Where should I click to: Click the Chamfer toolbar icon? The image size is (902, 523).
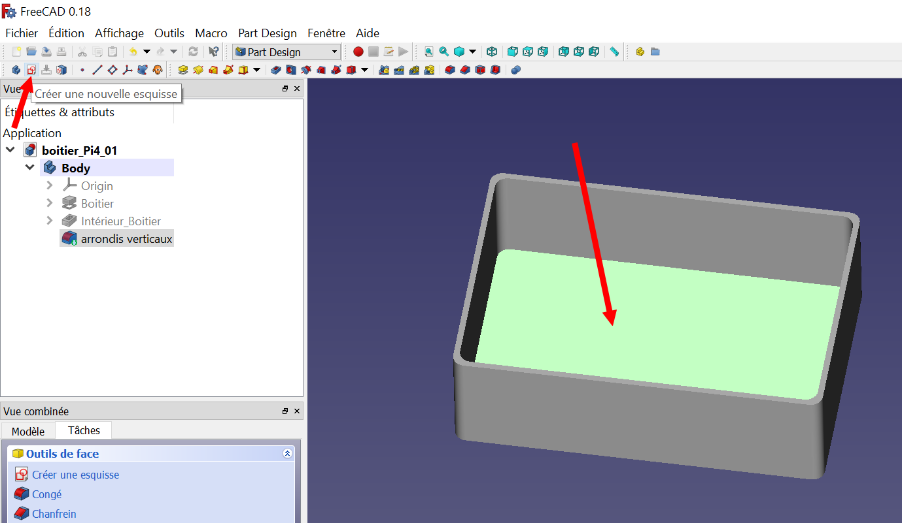(465, 70)
